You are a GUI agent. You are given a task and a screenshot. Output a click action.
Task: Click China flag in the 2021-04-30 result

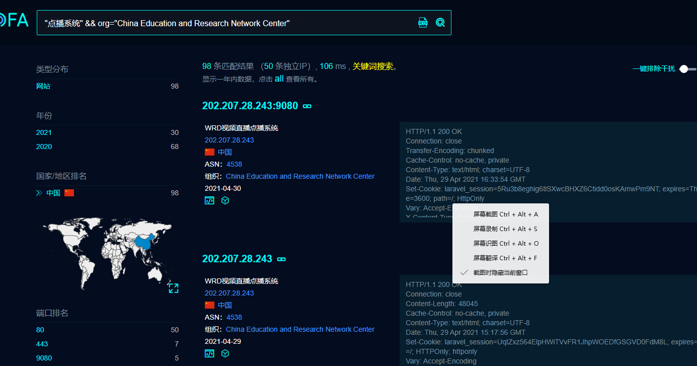(x=209, y=152)
